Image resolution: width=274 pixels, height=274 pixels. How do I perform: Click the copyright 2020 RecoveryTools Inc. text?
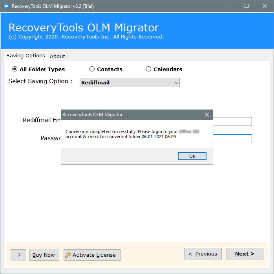tap(86, 37)
